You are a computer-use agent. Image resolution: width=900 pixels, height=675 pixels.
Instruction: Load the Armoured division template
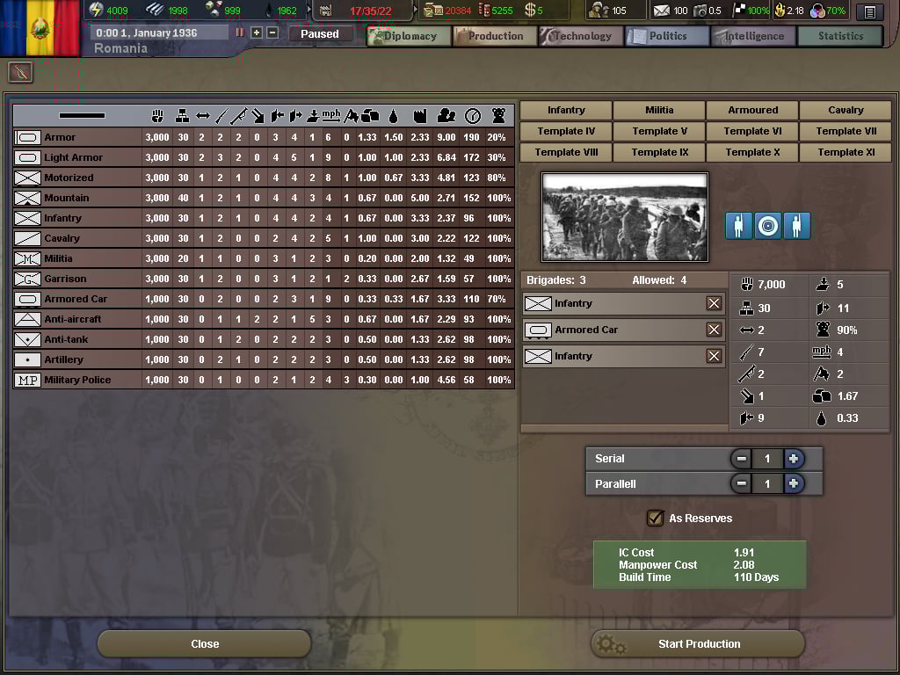point(752,110)
